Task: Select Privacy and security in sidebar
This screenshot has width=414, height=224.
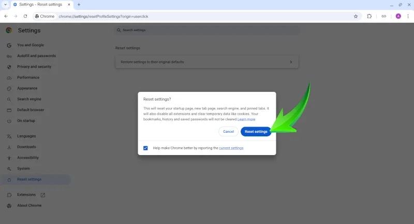Action: click(x=34, y=67)
